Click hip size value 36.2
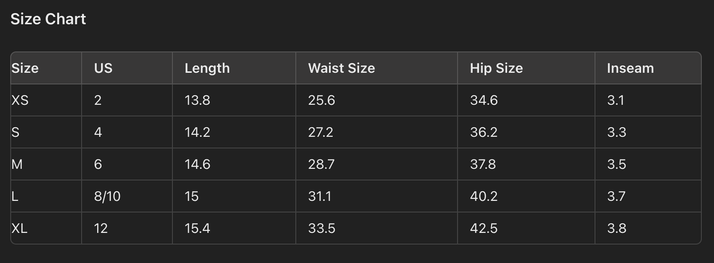Viewport: 714px width, 263px height. coord(483,132)
